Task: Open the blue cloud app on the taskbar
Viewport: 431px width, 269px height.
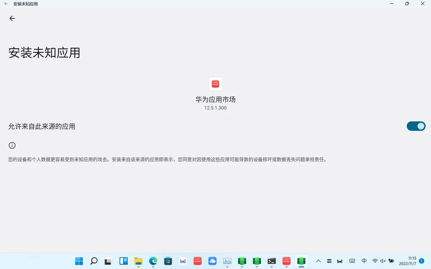Action: click(x=212, y=261)
